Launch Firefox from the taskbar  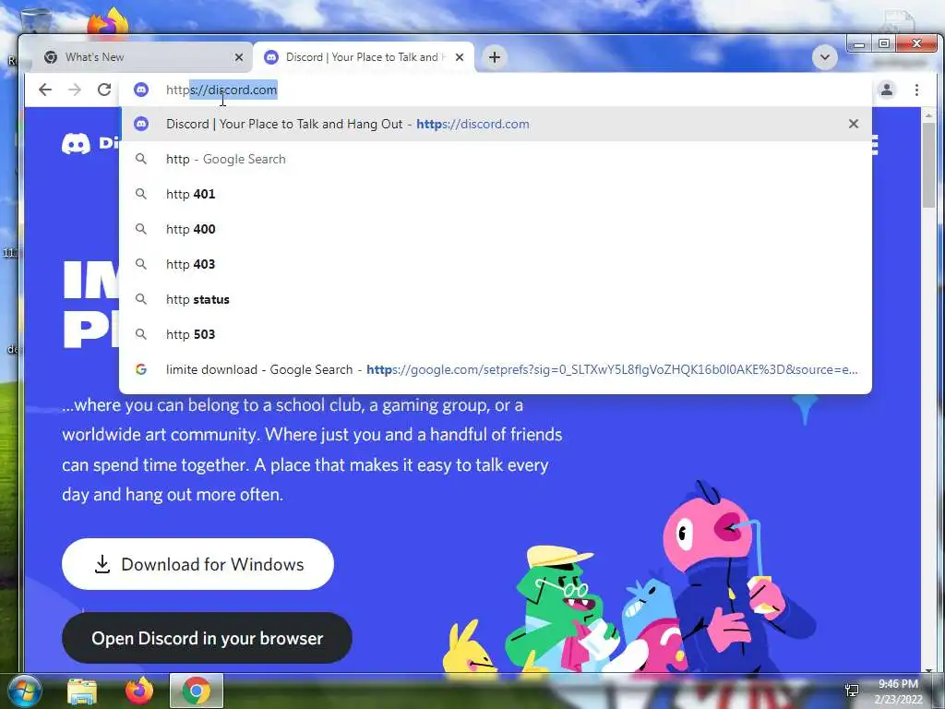pyautogui.click(x=138, y=691)
